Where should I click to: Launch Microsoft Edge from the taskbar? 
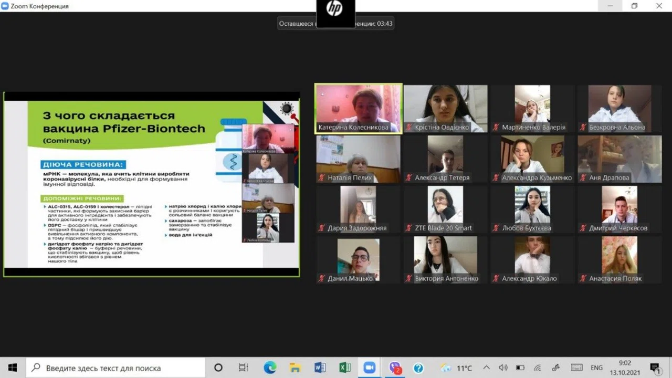click(x=270, y=367)
